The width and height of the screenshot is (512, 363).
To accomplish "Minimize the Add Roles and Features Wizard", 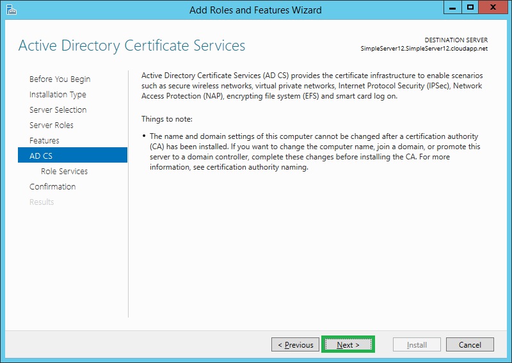I will pos(452,8).
